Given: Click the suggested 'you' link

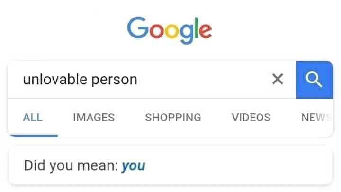Looking at the screenshot, I should pyautogui.click(x=133, y=166).
